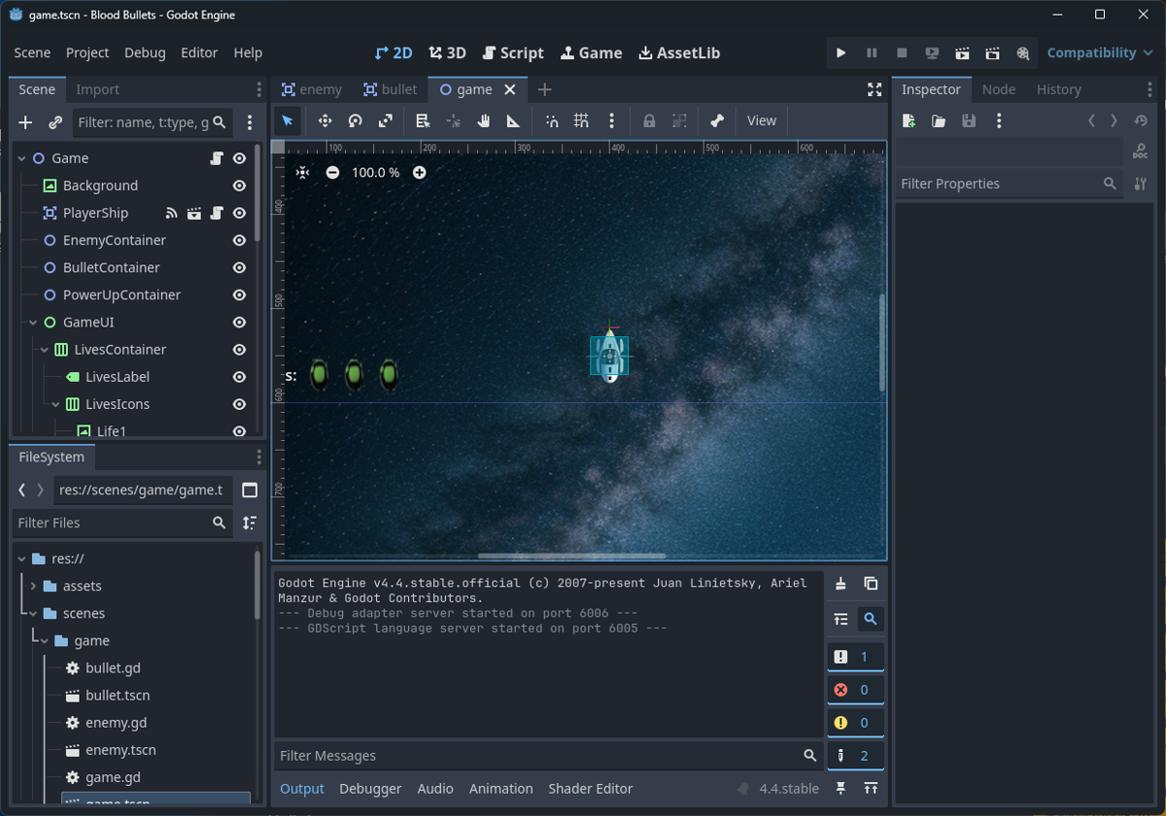Click the Movie Maker mode icon
Viewport: 1166px width, 816px height.
coord(1022,52)
